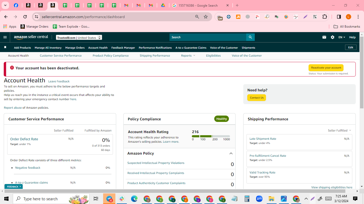Close the Google Search browser tab
Viewport: 364px width, 204px height.
(228, 5)
